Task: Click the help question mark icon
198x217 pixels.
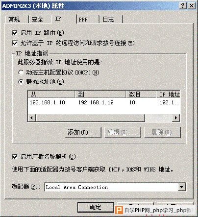Action: [x=183, y=6]
